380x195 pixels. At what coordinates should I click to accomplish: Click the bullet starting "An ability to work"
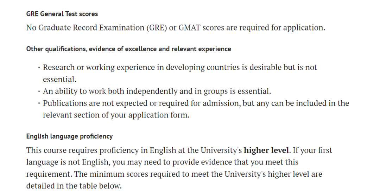coord(157,91)
